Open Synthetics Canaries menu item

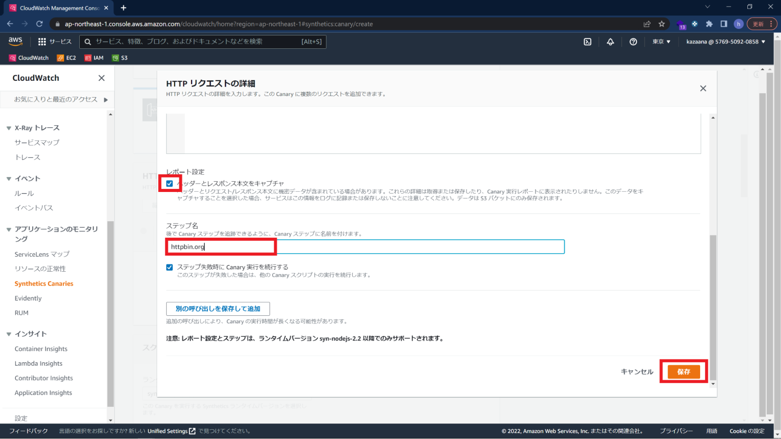43,283
